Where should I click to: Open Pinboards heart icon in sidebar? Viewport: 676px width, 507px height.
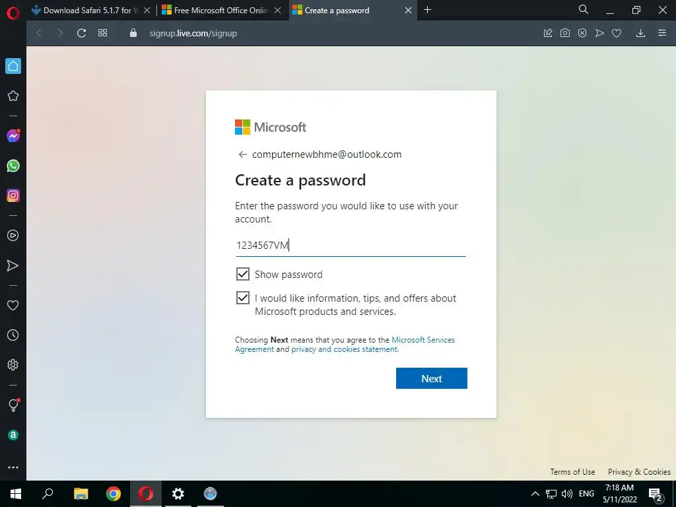coord(13,305)
